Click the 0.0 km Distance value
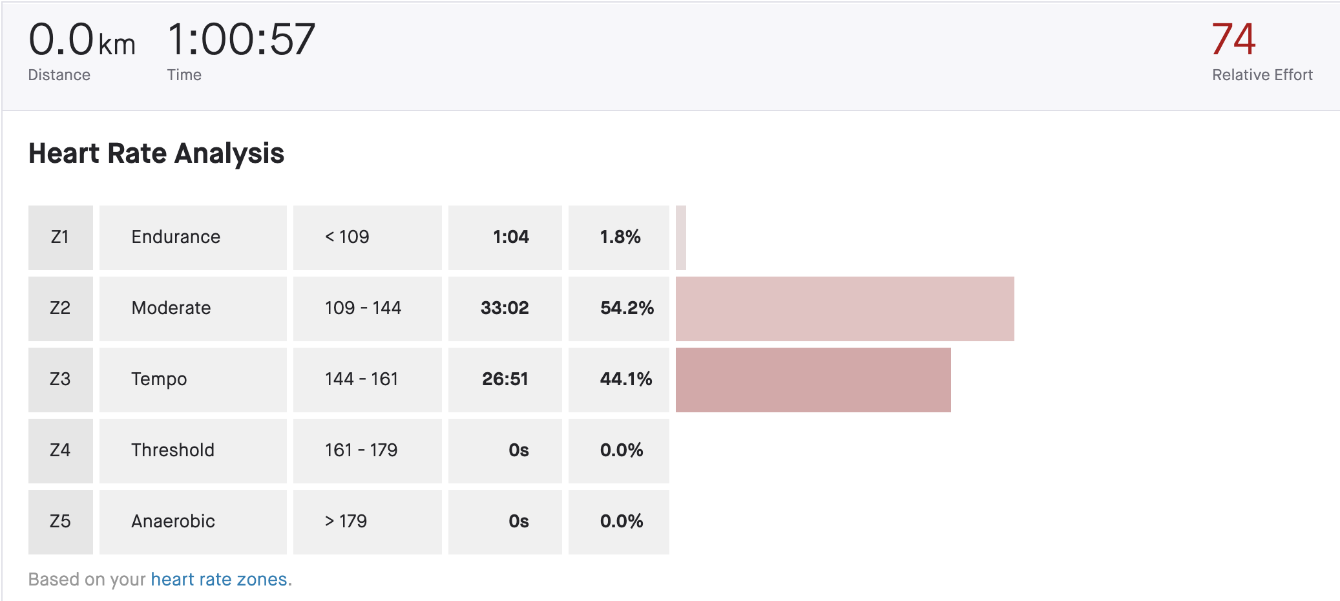The height and width of the screenshot is (601, 1340). click(x=82, y=39)
